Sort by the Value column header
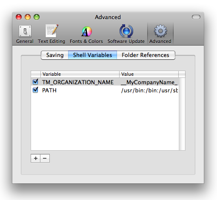 pos(149,74)
